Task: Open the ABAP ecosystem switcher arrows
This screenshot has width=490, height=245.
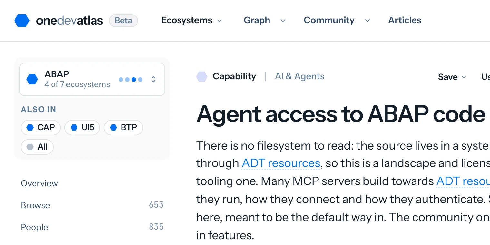Action: pyautogui.click(x=154, y=79)
